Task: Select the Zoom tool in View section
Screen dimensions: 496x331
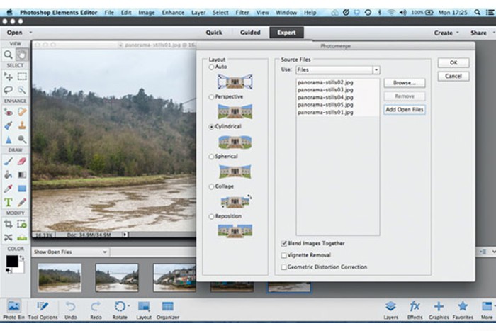Action: (x=9, y=55)
